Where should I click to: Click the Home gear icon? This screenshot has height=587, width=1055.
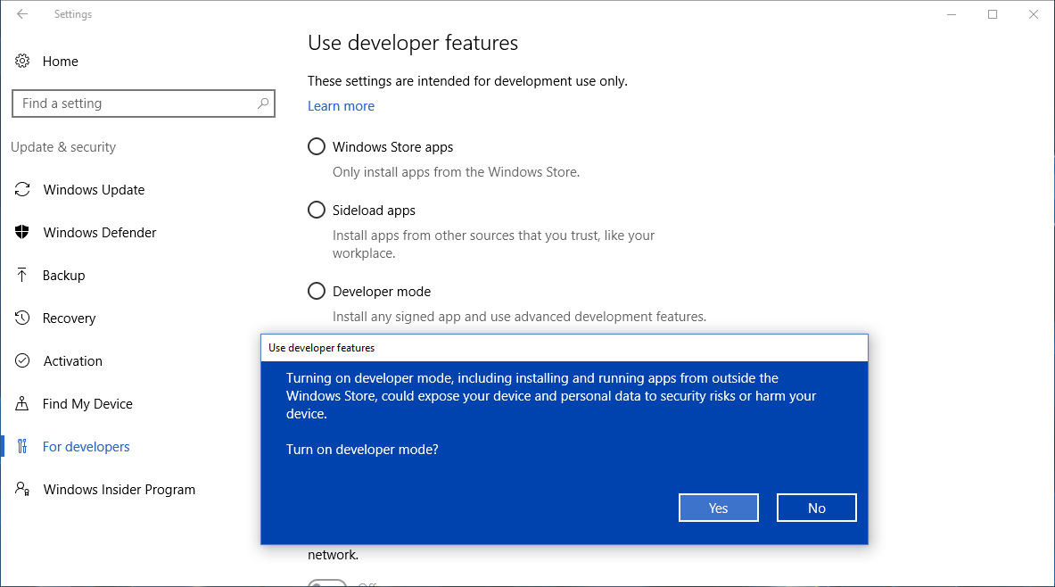pos(22,62)
